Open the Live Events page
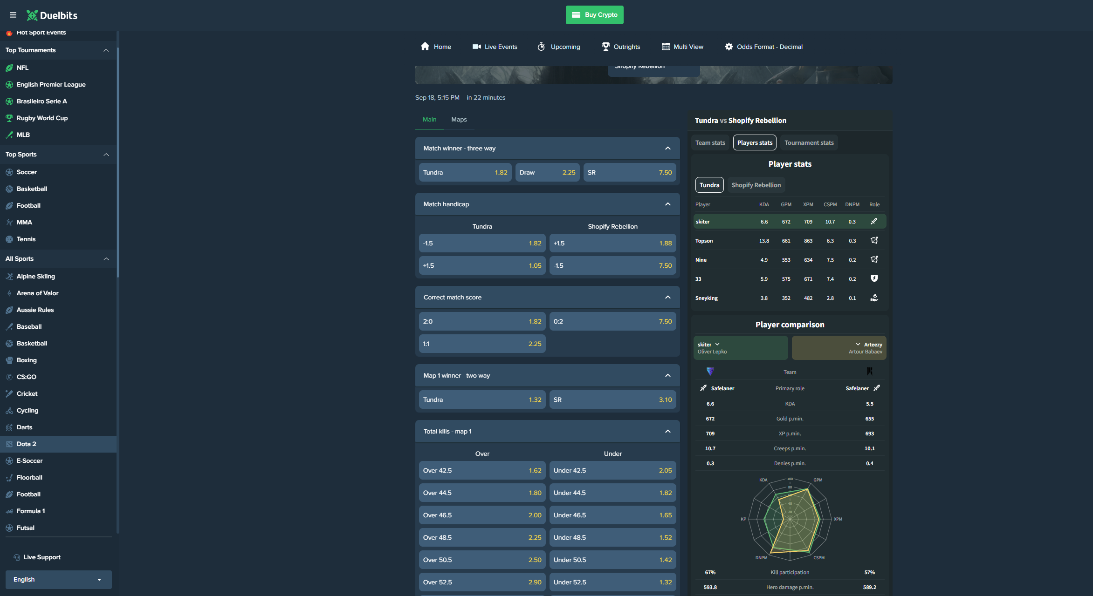The width and height of the screenshot is (1093, 596). (495, 47)
